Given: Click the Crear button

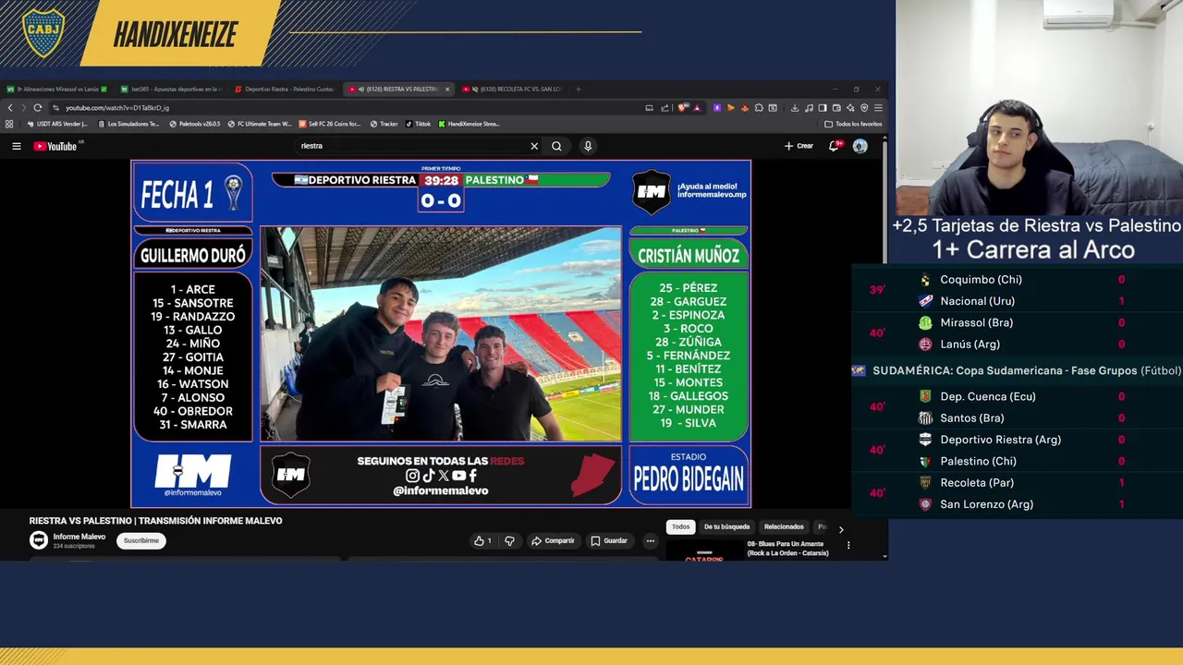Looking at the screenshot, I should coord(799,146).
